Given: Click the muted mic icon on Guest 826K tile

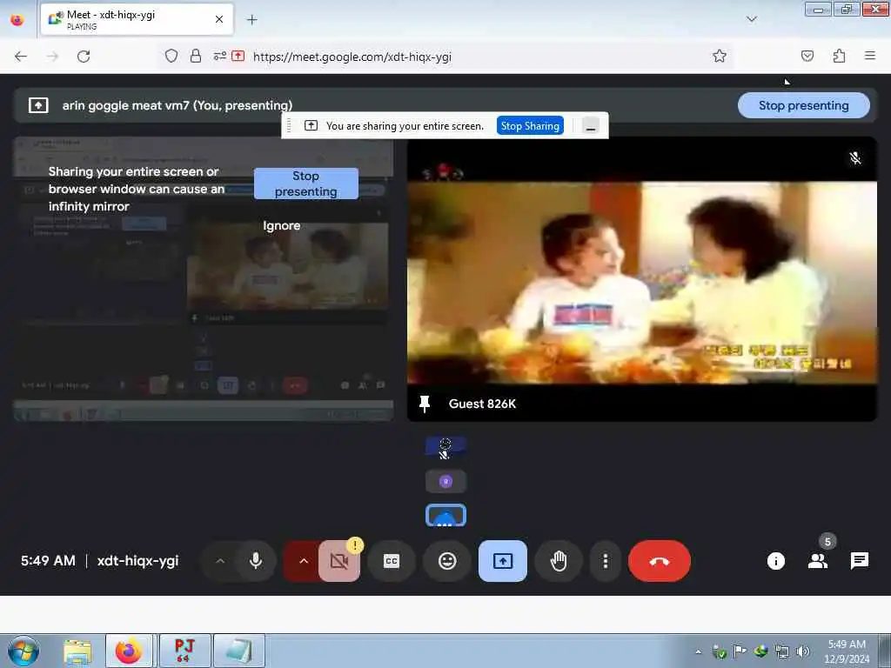Looking at the screenshot, I should (855, 158).
